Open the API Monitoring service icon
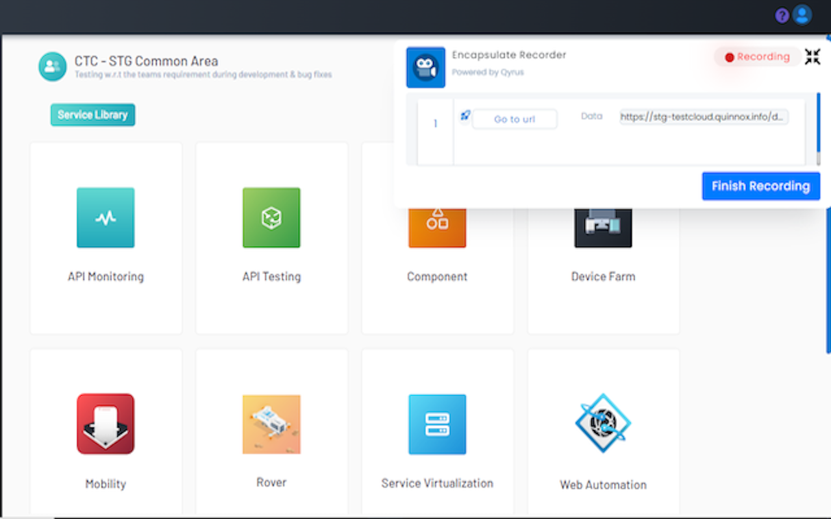Image resolution: width=831 pixels, height=519 pixels. point(105,218)
